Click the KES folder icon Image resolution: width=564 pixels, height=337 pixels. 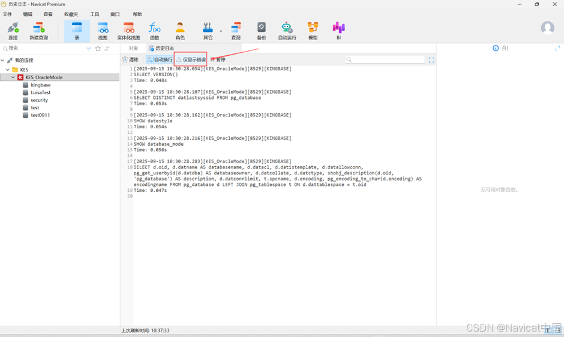click(15, 70)
